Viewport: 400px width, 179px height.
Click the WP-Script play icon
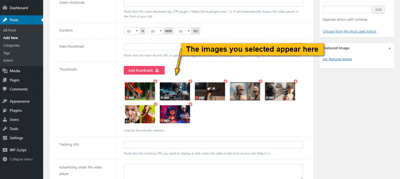click(x=5, y=150)
